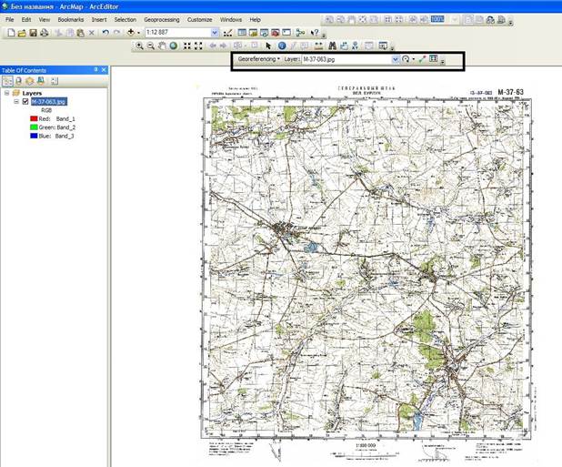
Task: Open the Edit menu
Action: [26, 20]
